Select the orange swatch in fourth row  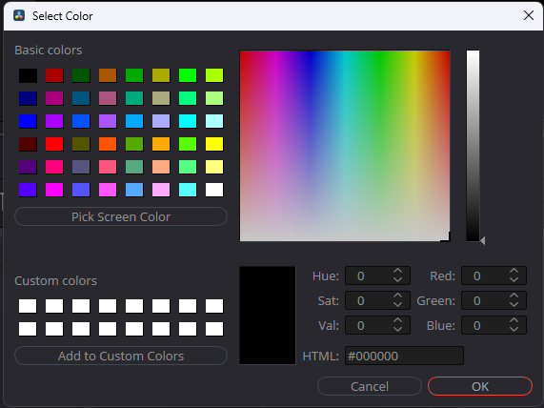(161, 144)
